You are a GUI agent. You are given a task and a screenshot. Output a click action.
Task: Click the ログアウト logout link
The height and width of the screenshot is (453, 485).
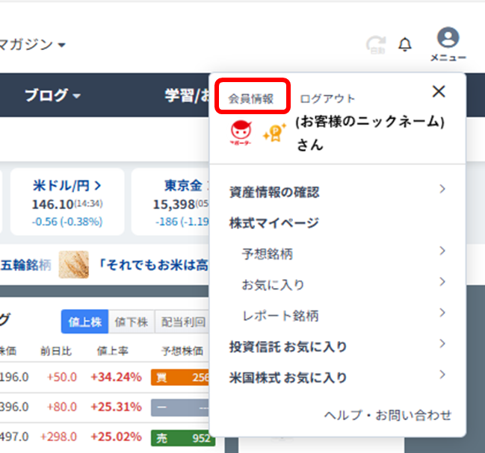tap(327, 99)
